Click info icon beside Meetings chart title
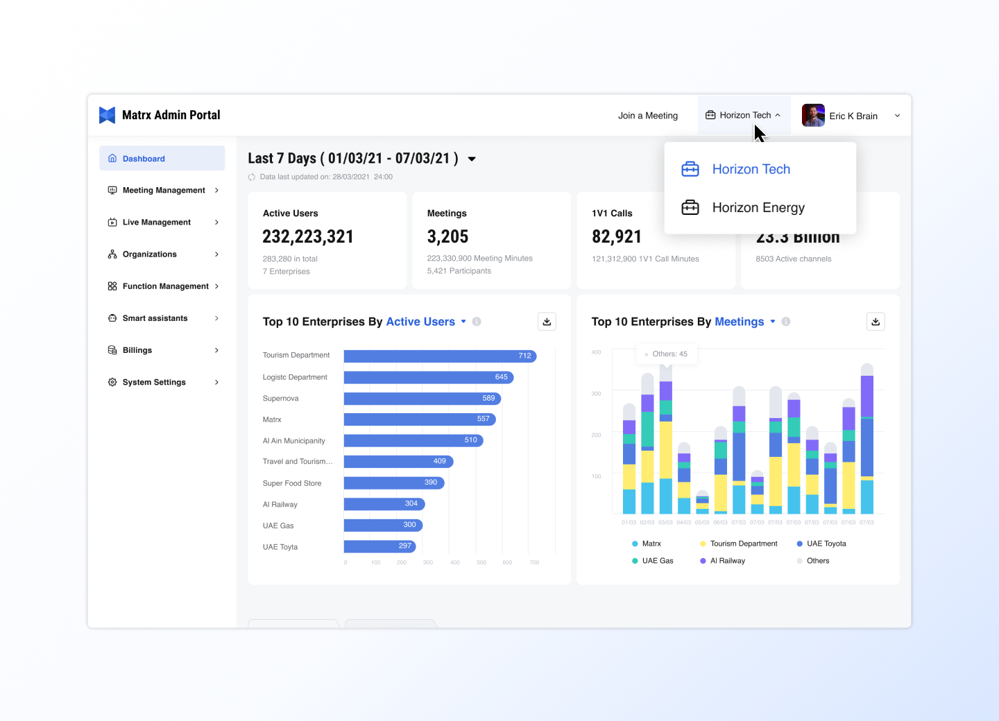999x721 pixels. tap(786, 322)
